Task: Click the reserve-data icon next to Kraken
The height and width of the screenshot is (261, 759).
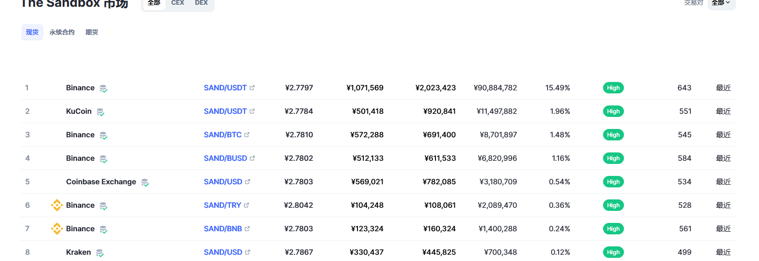Action: [100, 253]
